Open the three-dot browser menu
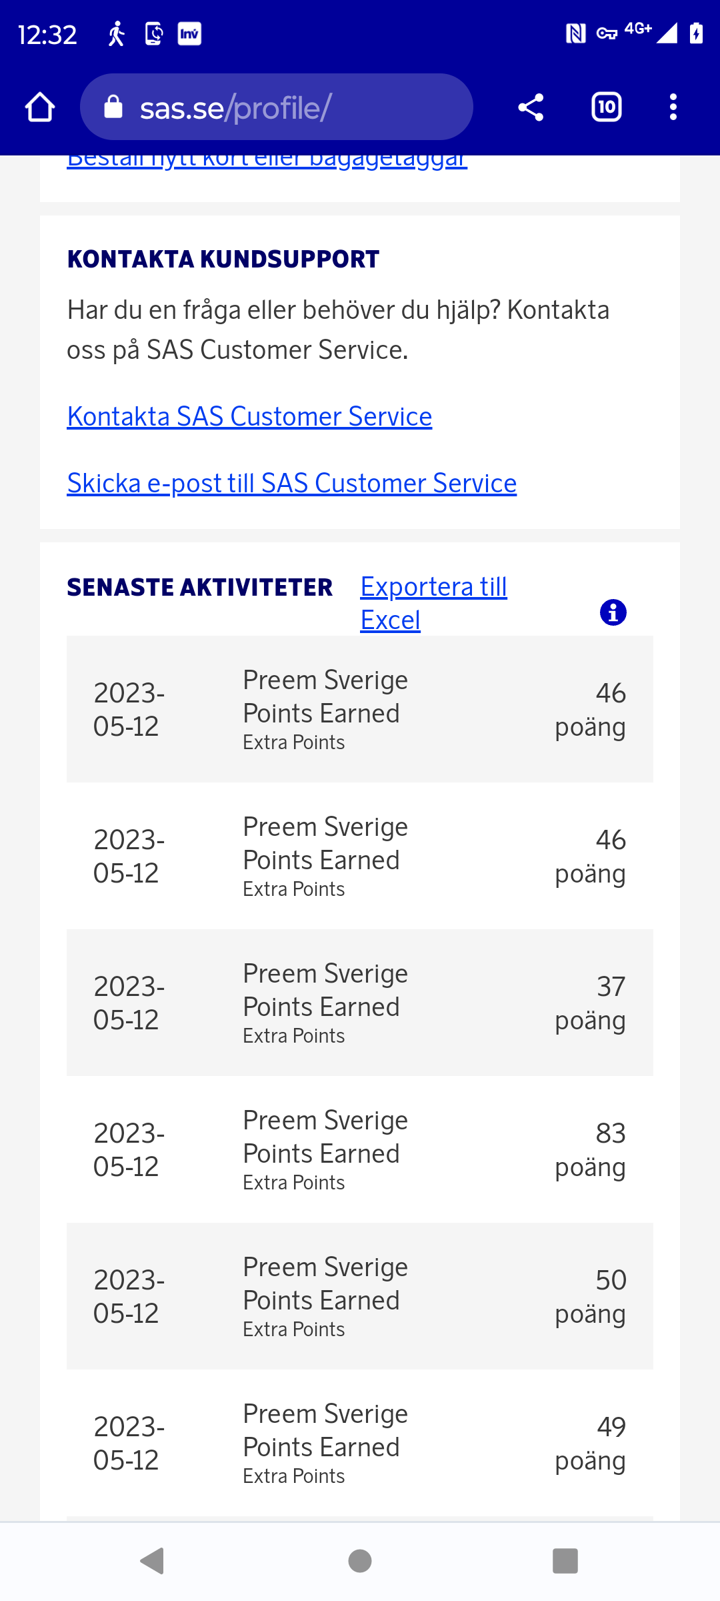This screenshot has height=1601, width=720. coord(673,107)
